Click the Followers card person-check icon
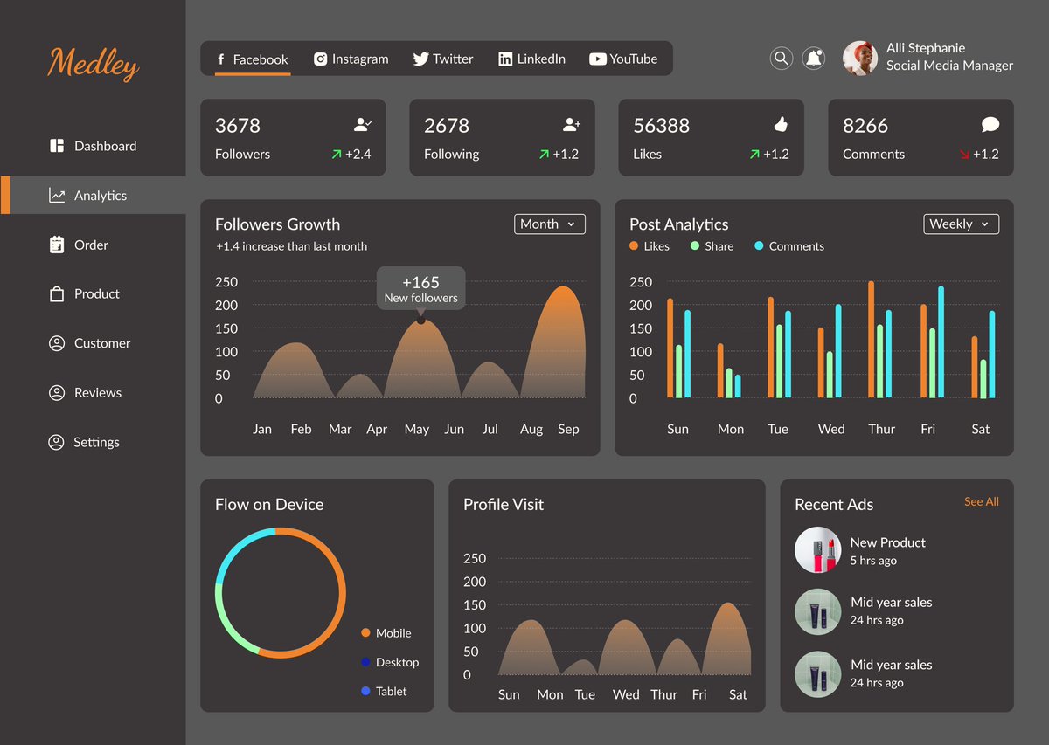Screen dimensions: 1049x745 pos(363,125)
